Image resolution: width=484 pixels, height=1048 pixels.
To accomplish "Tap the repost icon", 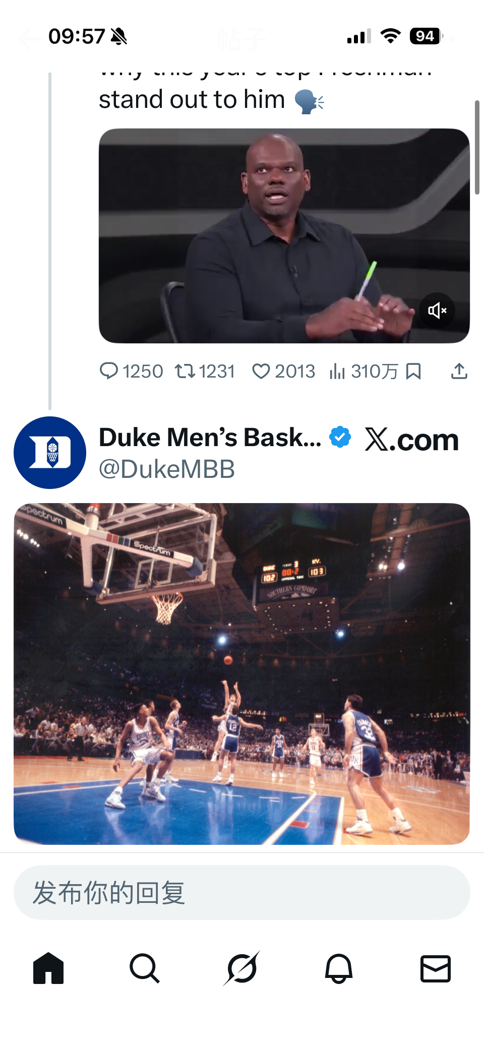I will 185,372.
